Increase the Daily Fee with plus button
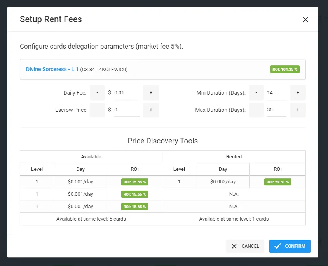Image resolution: width=328 pixels, height=266 pixels. [x=151, y=93]
